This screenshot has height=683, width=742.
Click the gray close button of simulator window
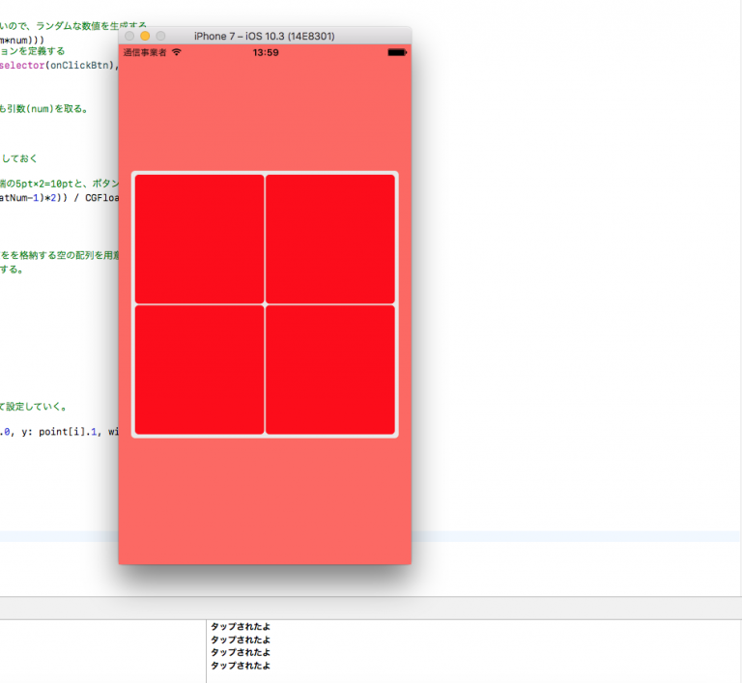(x=129, y=36)
